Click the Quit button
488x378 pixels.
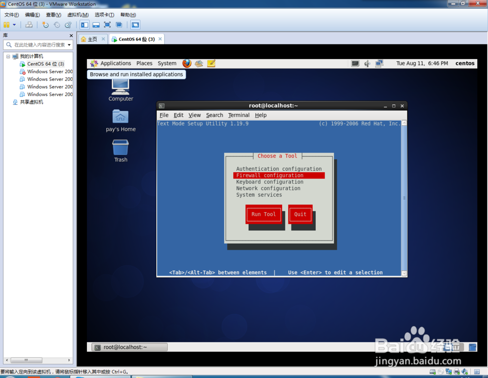(x=300, y=214)
